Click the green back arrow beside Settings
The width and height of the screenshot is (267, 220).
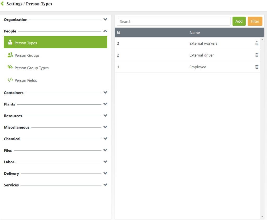(2, 4)
